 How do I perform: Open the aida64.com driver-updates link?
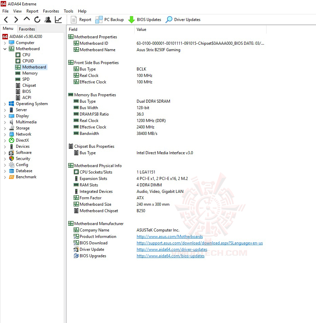click(172, 249)
